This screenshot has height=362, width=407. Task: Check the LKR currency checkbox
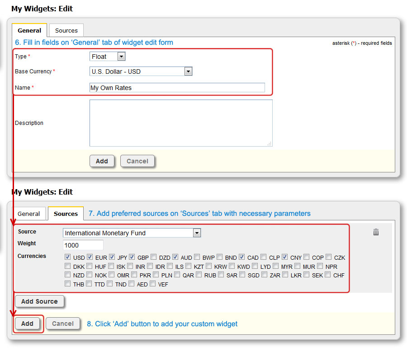(285, 275)
